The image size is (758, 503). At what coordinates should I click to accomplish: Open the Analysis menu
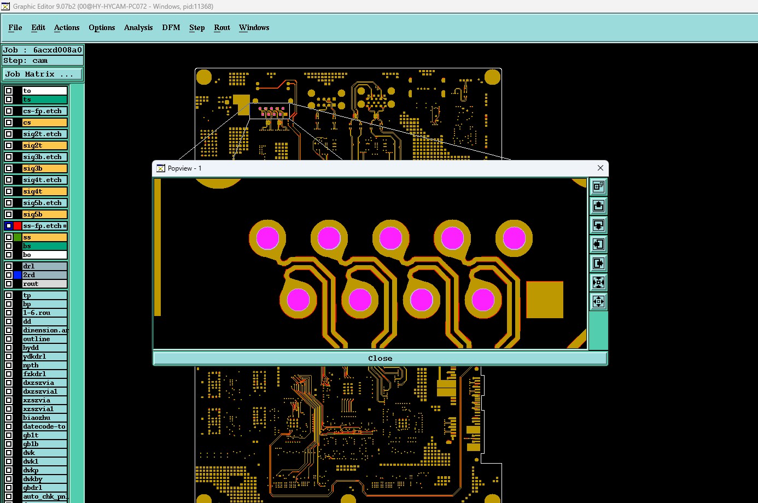pos(138,27)
